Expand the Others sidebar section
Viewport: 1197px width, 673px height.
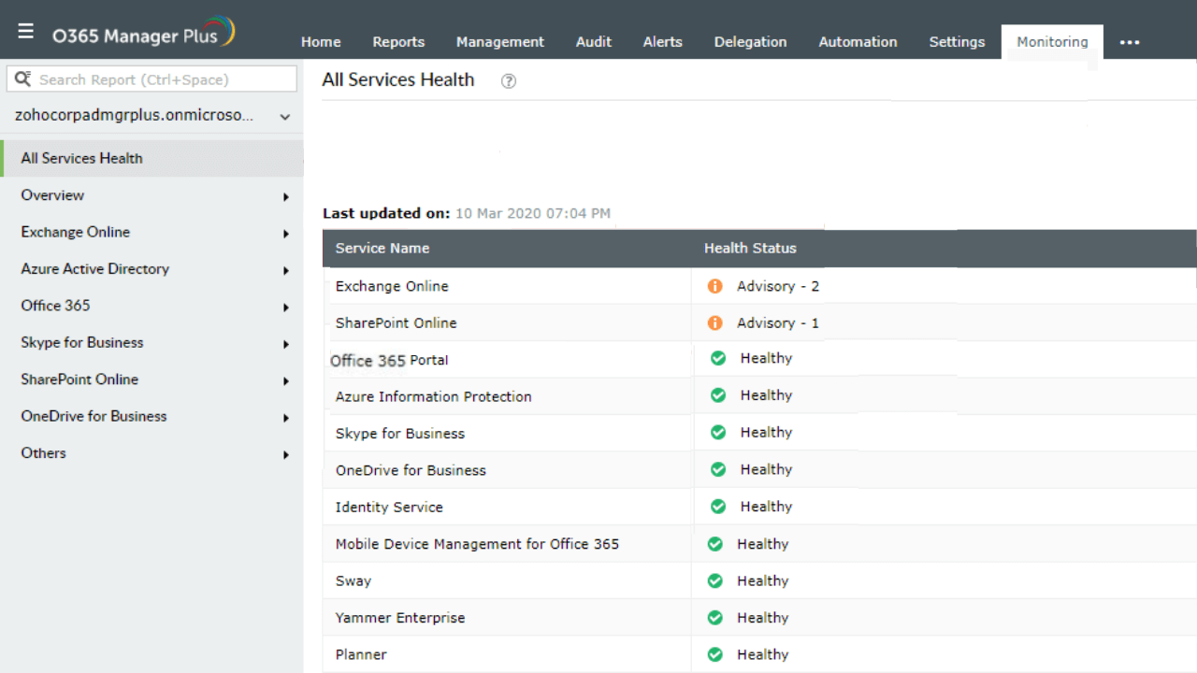(286, 454)
